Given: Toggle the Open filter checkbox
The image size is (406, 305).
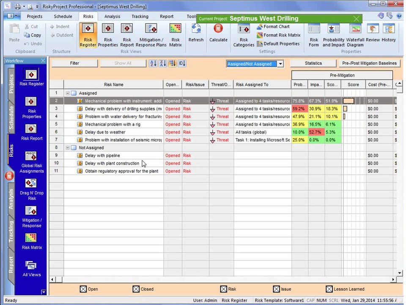Looking at the screenshot, I should tap(83, 289).
